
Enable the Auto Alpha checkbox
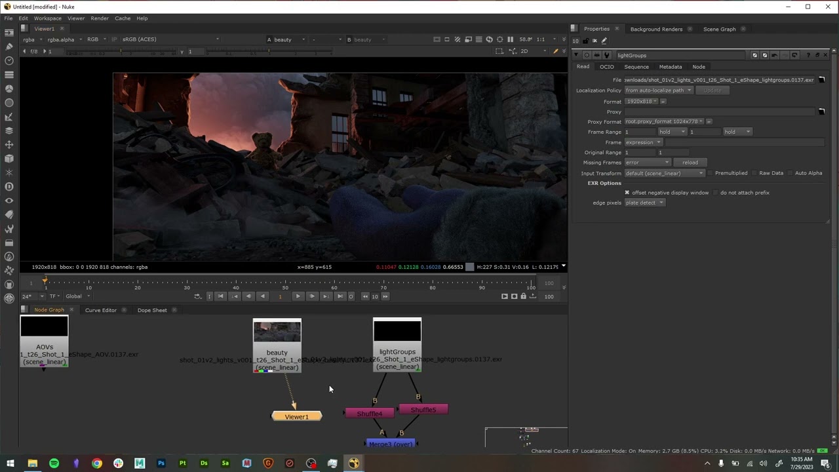click(x=790, y=173)
